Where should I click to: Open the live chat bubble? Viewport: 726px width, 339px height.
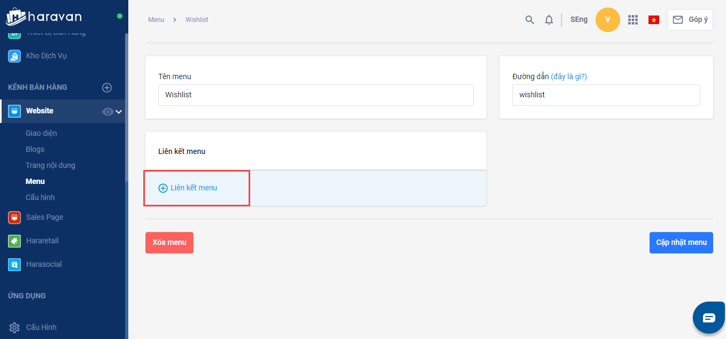pos(709,318)
